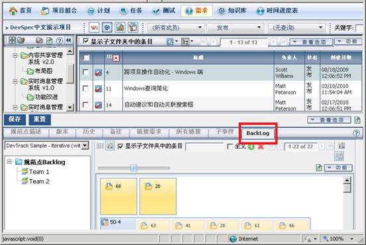Collapse left panel with double arrow icon
The image size is (366, 245).
click(68, 40)
